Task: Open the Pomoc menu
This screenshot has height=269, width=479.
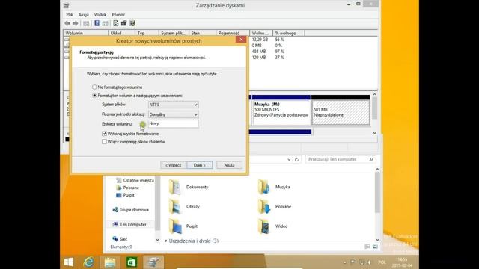Action: [x=118, y=15]
